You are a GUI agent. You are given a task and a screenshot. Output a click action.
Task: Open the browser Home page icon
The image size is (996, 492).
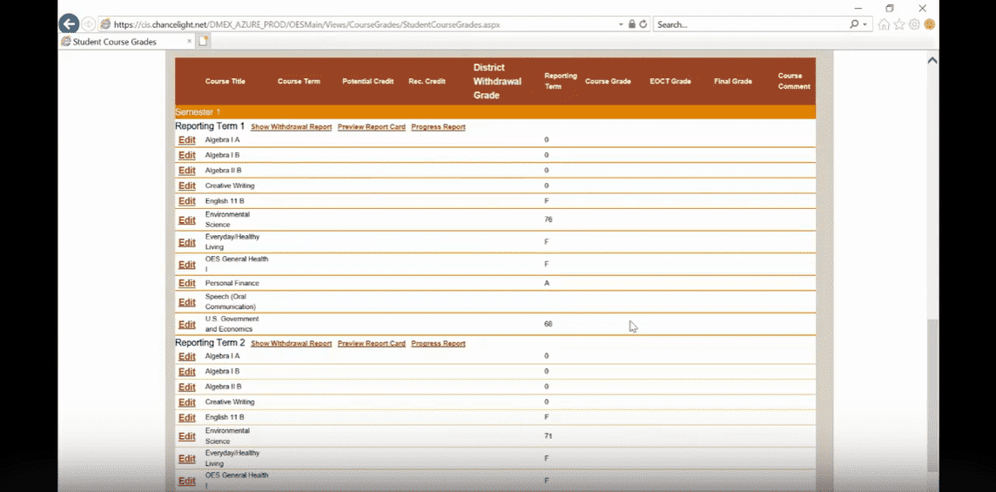pyautogui.click(x=885, y=24)
